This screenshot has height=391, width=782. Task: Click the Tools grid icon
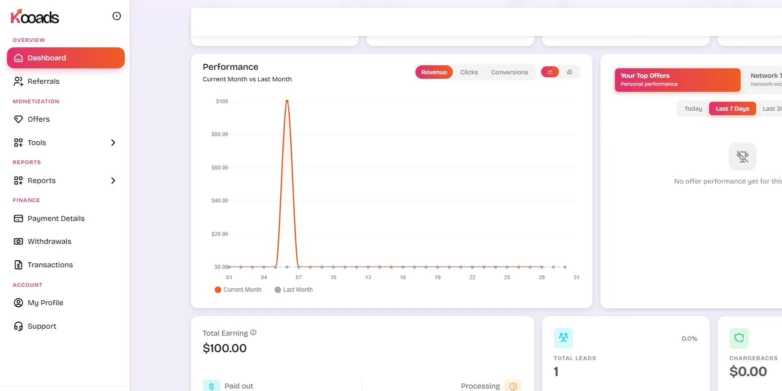click(18, 143)
